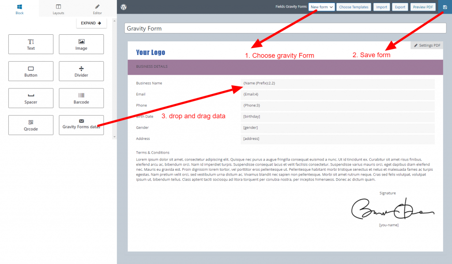Select the Text block tool
The image size is (452, 264).
(x=30, y=44)
